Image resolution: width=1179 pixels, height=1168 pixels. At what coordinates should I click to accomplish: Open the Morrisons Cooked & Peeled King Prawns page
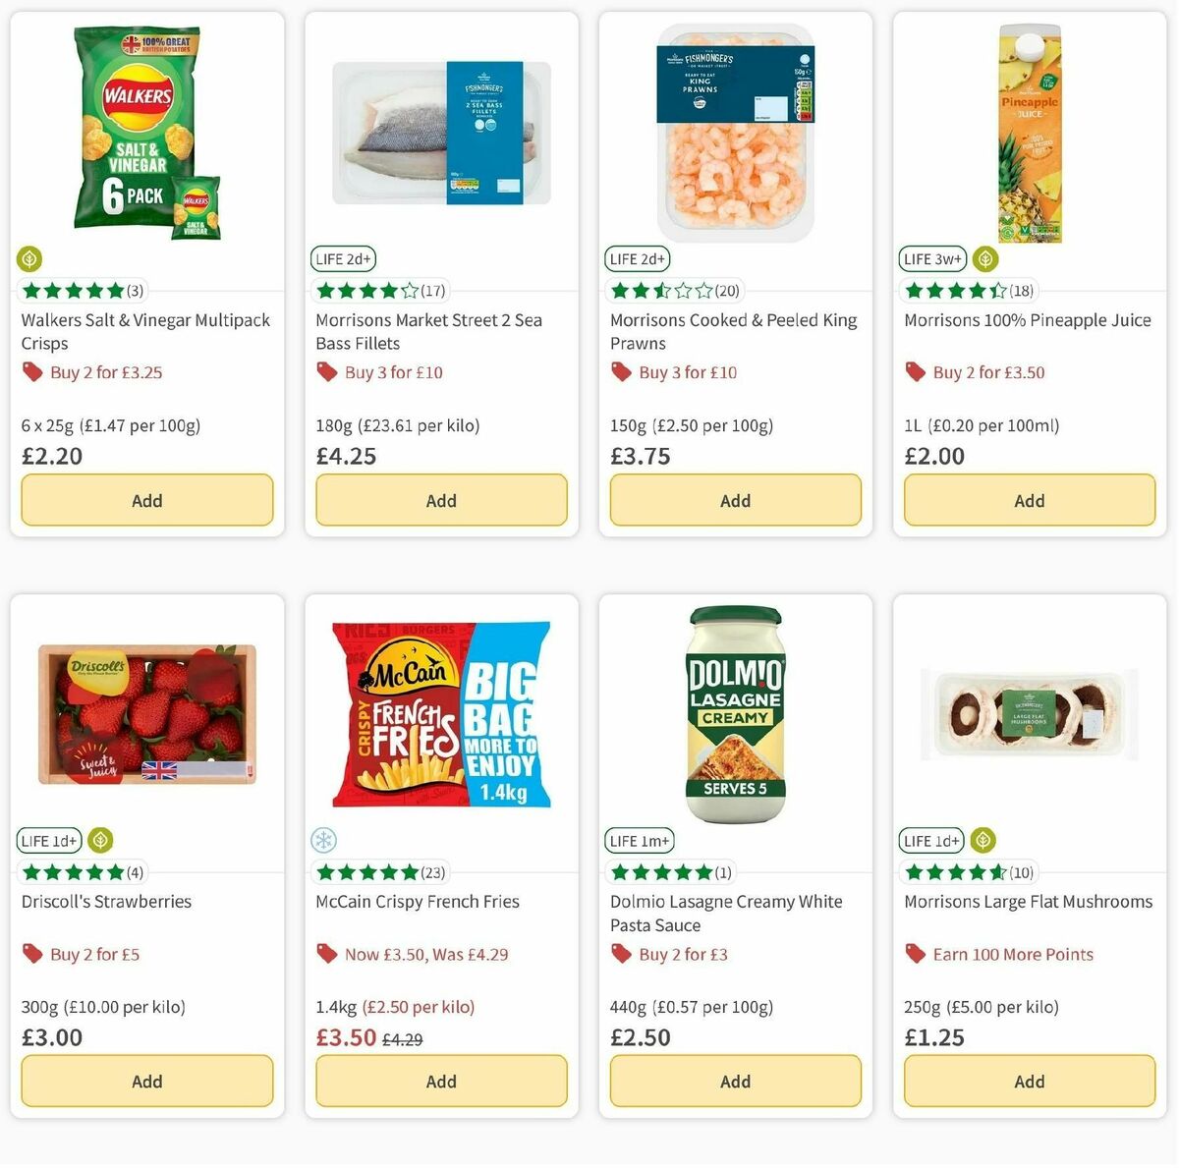pos(734,331)
